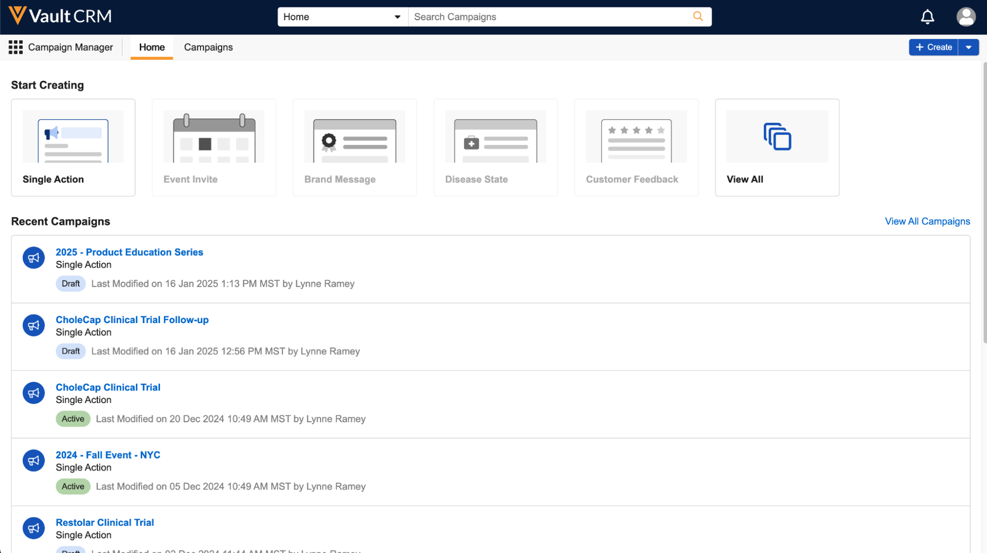
Task: Click megaphone icon beside CholeCap Clinical Trial Follow-up
Action: pos(34,326)
